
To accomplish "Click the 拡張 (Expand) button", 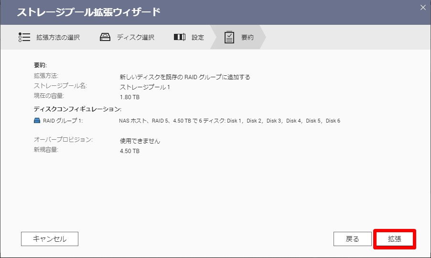I will point(394,239).
